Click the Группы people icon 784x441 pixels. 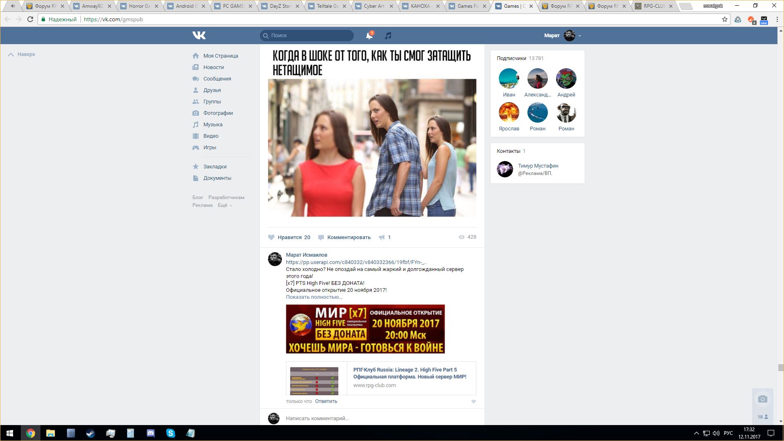[x=196, y=102]
